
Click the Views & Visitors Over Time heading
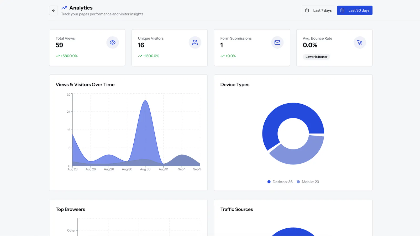tap(85, 84)
